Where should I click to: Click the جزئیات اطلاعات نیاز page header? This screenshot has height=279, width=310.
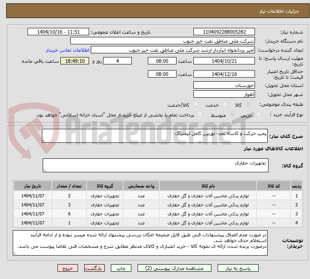[x=279, y=11]
